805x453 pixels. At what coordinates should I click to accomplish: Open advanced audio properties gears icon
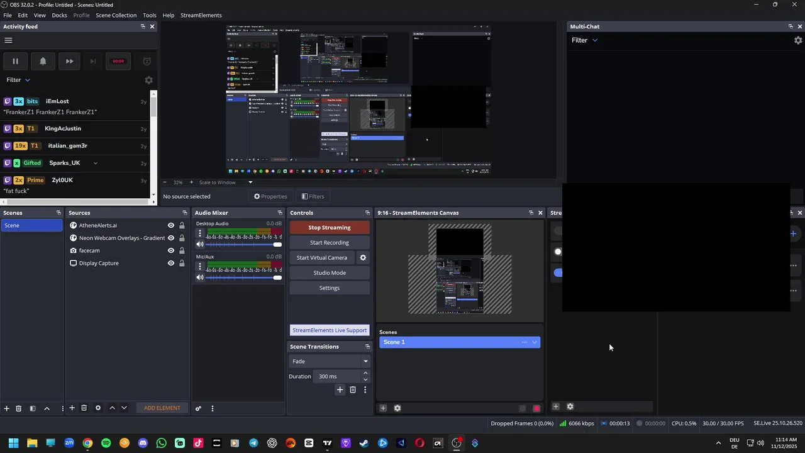[x=198, y=408]
